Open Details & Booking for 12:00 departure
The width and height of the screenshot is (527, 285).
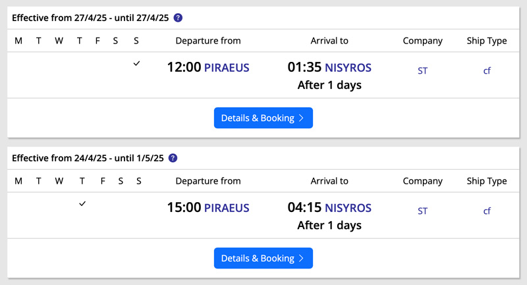[x=263, y=118]
